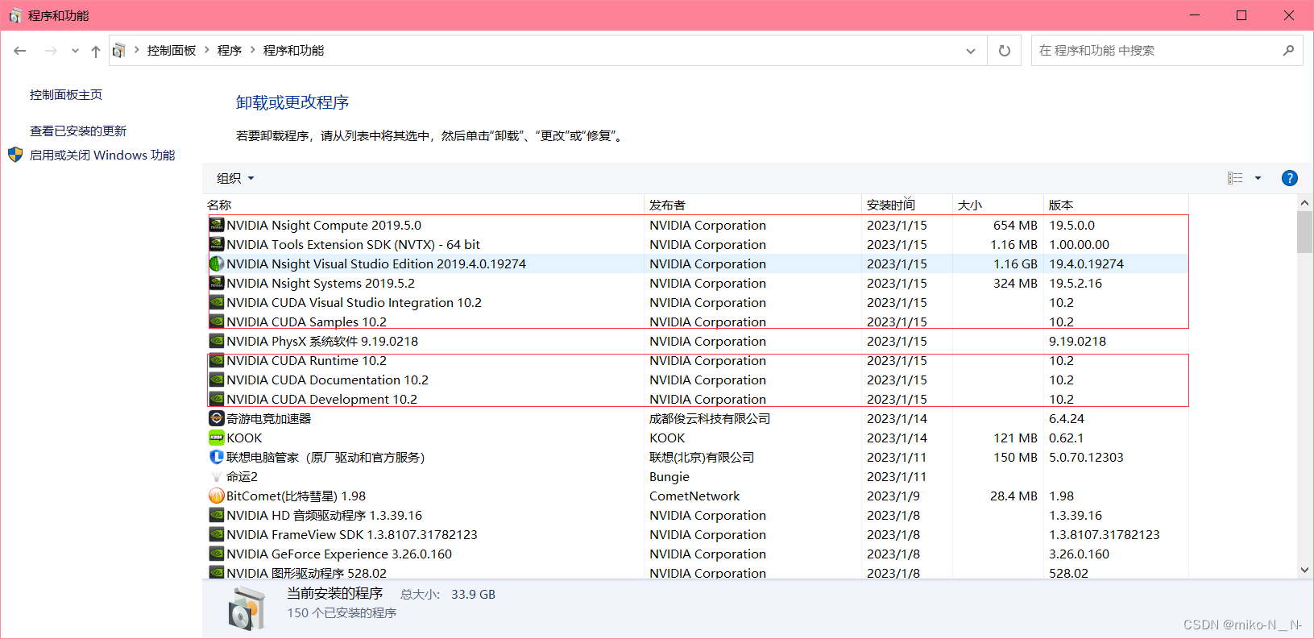
Task: Click the 命运2 icon
Action: coord(216,476)
